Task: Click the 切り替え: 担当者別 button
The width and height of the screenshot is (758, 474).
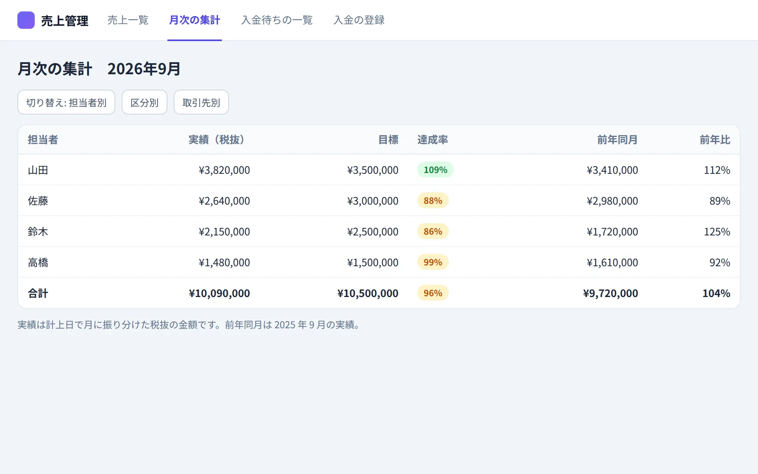Action: coord(66,102)
